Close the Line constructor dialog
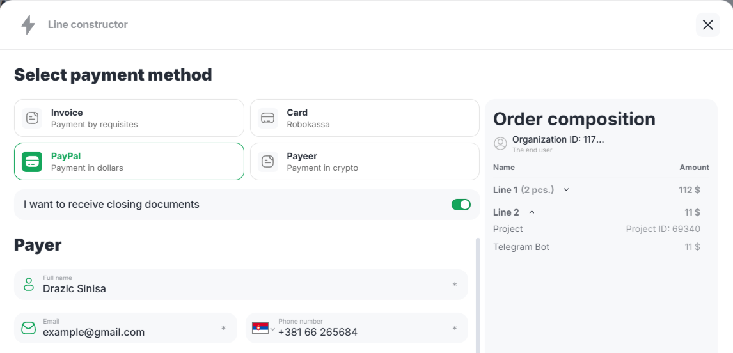This screenshot has height=353, width=733. 707,25
